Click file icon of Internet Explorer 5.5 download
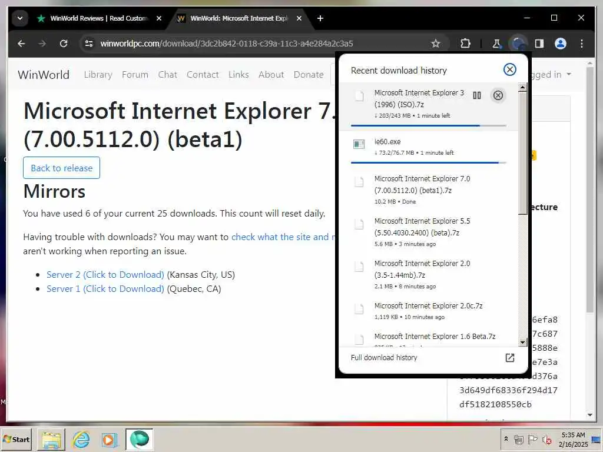603x452 pixels. tap(359, 224)
